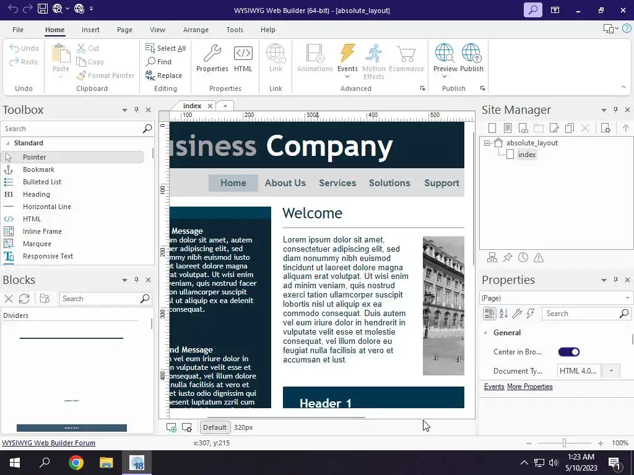Open the Blocks panel options arrow

click(x=124, y=280)
